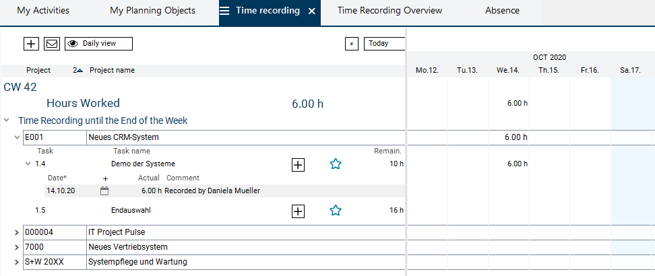This screenshot has height=276, width=655.
Task: Click the 6.00 h Actual hours field
Action: [151, 191]
